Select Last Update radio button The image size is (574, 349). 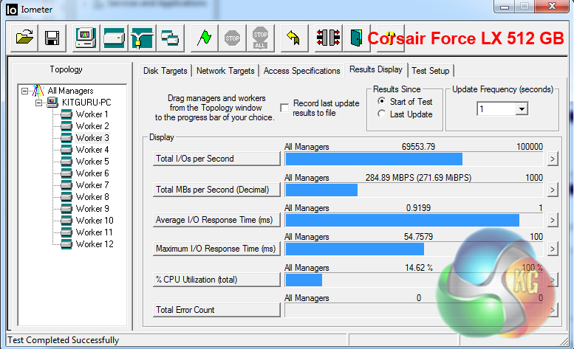point(381,114)
